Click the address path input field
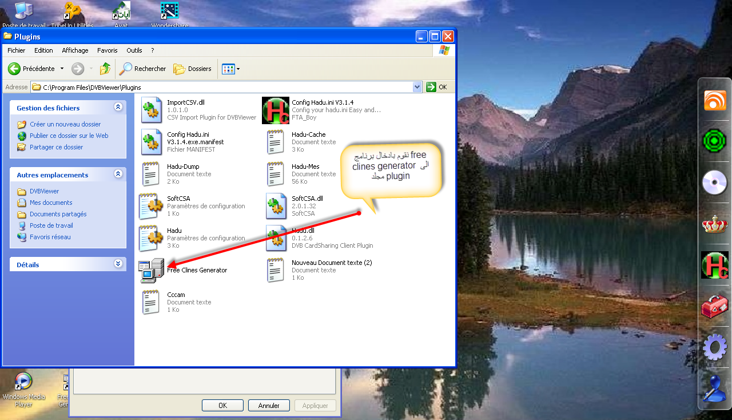 223,88
